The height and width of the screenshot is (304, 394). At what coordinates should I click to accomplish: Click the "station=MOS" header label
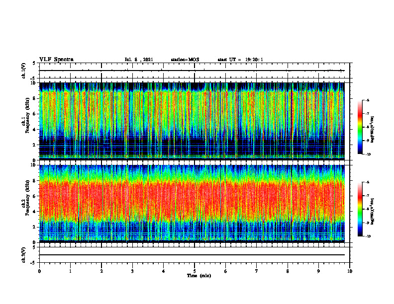click(x=185, y=60)
